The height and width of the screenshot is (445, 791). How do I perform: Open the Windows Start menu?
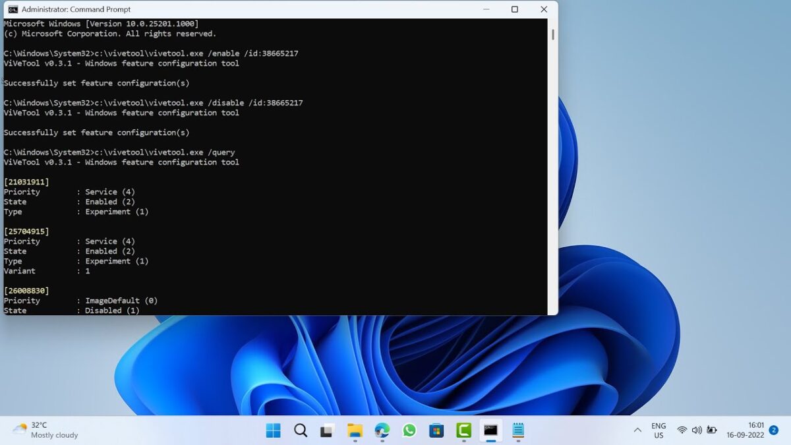(x=273, y=430)
